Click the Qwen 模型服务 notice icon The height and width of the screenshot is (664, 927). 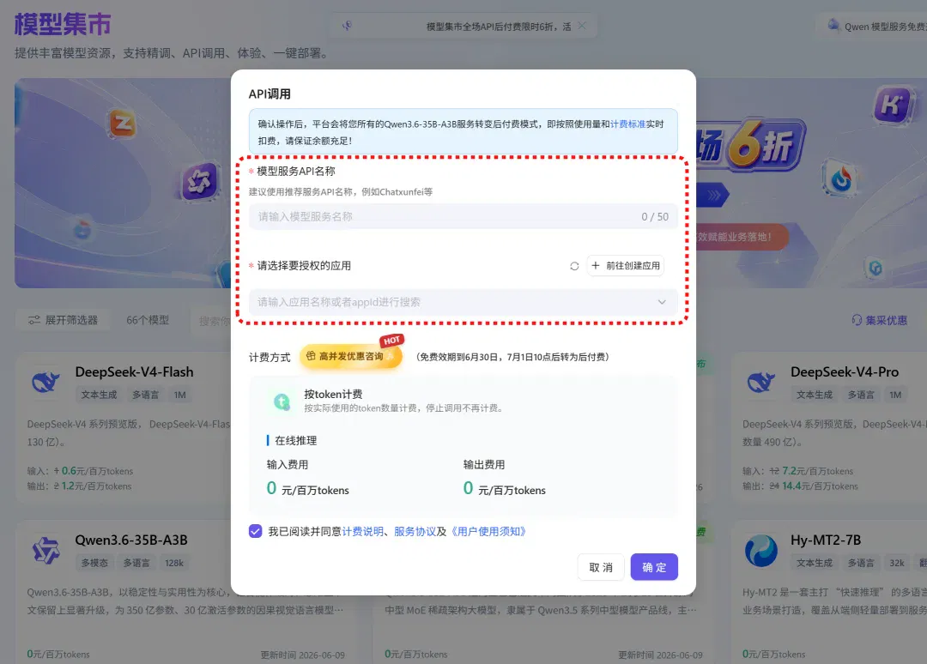coord(833,26)
